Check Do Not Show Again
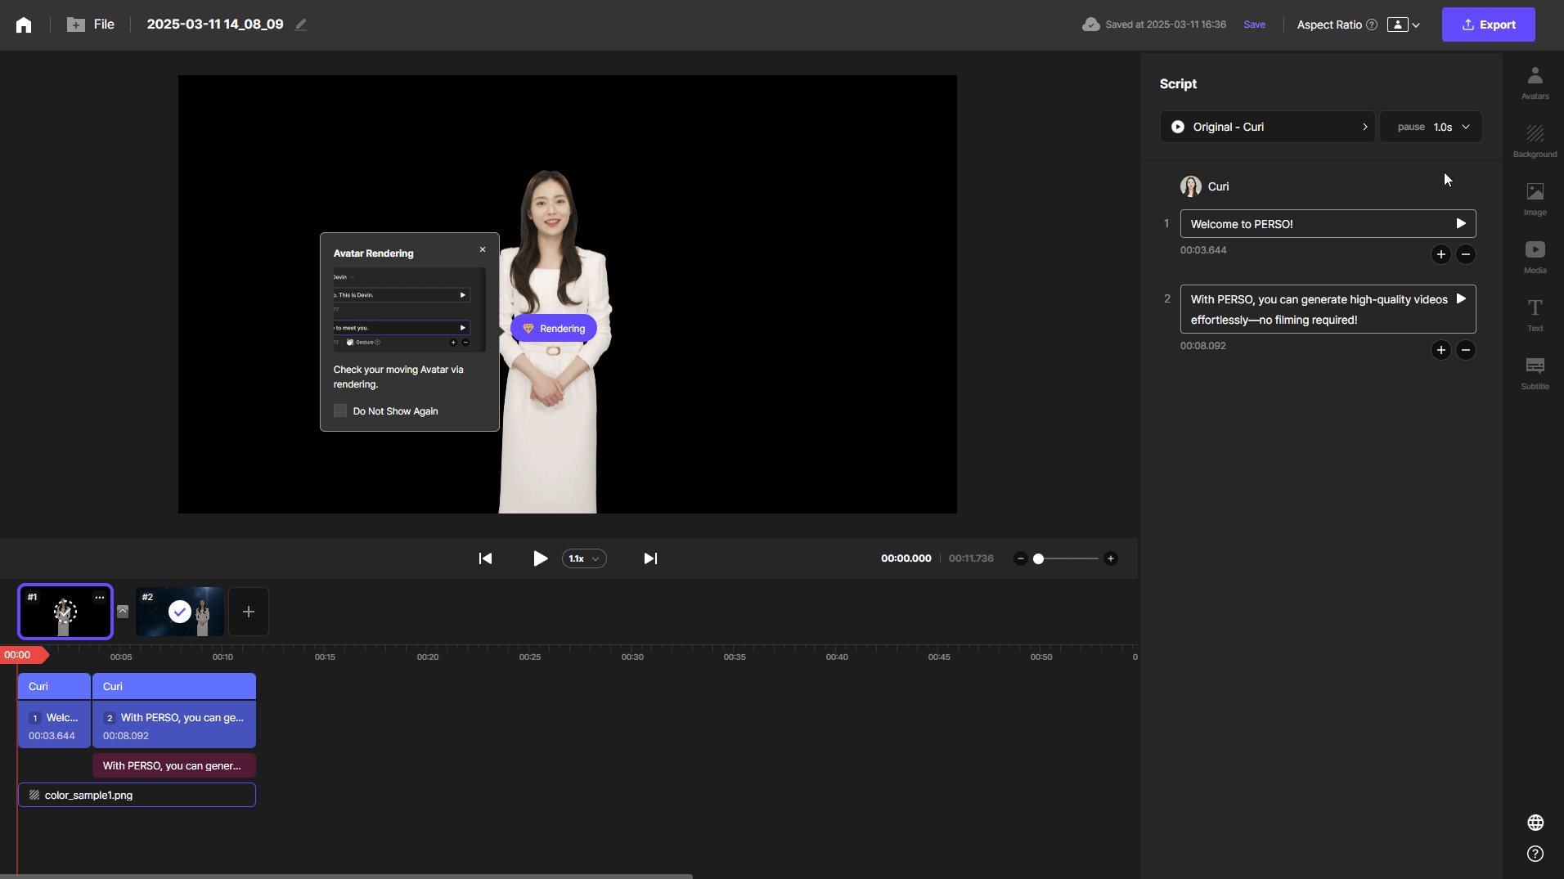Viewport: 1564px width, 879px height. click(x=340, y=410)
